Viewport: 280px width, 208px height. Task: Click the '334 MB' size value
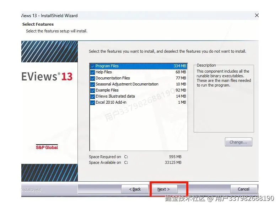click(x=180, y=66)
